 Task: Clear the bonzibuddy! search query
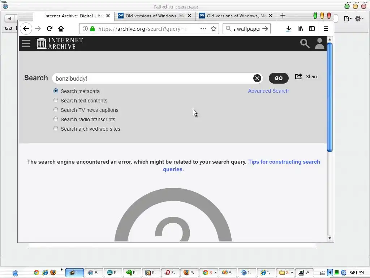[x=257, y=78]
